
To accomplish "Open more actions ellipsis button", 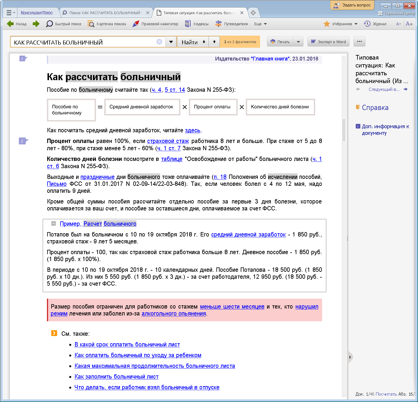I will 359,42.
